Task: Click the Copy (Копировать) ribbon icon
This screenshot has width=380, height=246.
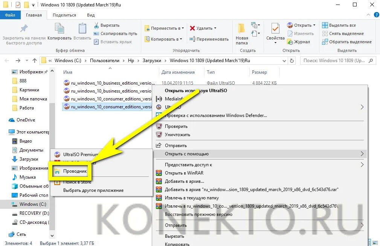Action: pyautogui.click(x=60, y=29)
